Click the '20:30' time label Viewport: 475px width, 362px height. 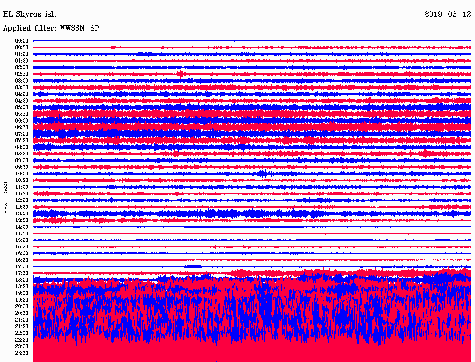click(22, 313)
